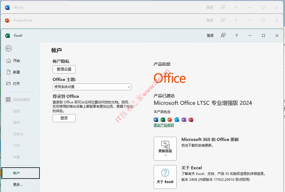Click the Word app icon in Word title bar
Image resolution: width=285 pixels, height=192 pixels.
[7, 8]
